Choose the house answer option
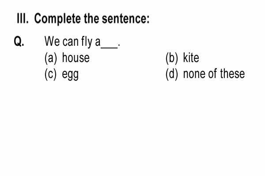 coord(76,58)
